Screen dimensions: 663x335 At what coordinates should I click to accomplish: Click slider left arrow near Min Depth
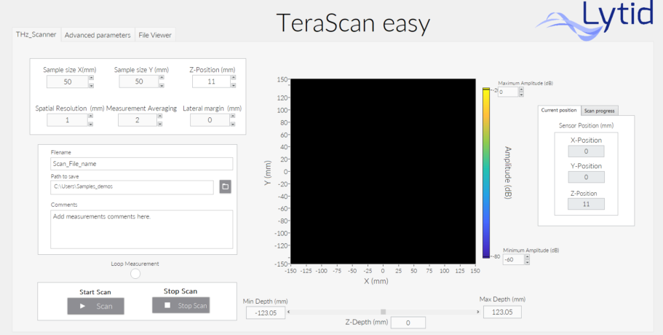point(288,312)
